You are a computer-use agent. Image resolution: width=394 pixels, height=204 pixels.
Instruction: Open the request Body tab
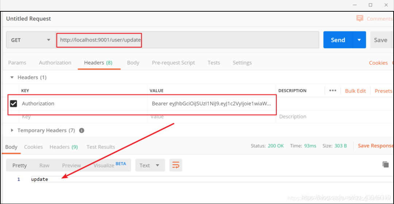point(133,63)
